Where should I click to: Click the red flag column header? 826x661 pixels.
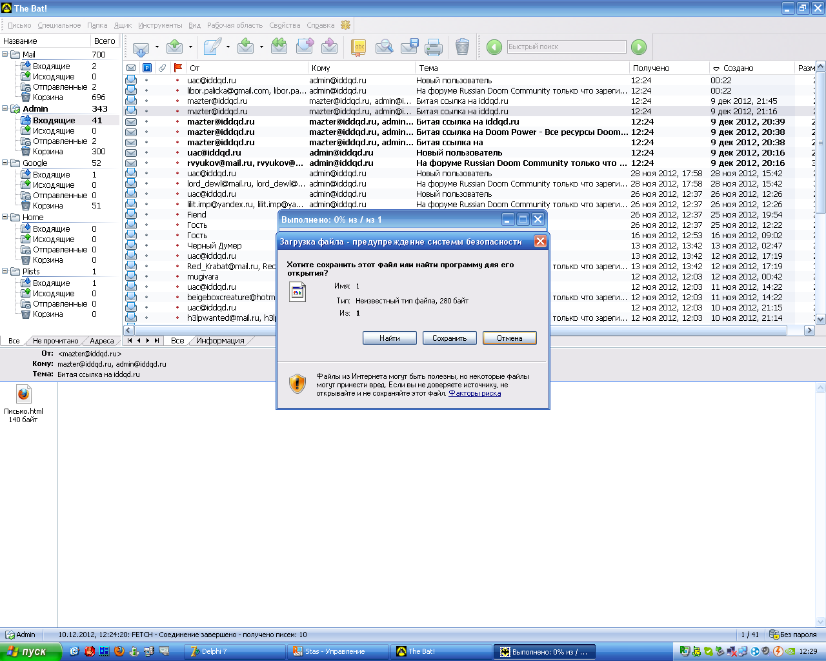pyautogui.click(x=178, y=68)
